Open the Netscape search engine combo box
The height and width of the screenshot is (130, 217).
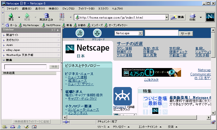coord(129,33)
